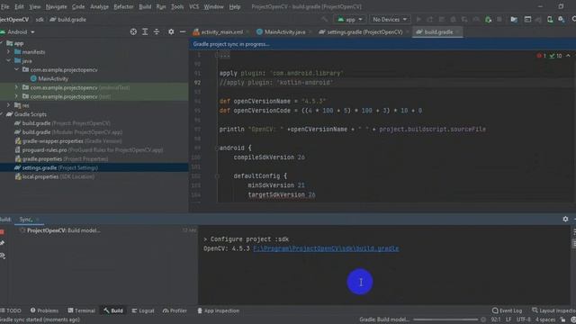Screen dimensions: 576x324
Task: Select local.properties (SDK Location)
Action: point(55,176)
